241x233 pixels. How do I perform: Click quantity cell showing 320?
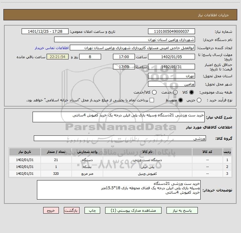(x=56, y=174)
